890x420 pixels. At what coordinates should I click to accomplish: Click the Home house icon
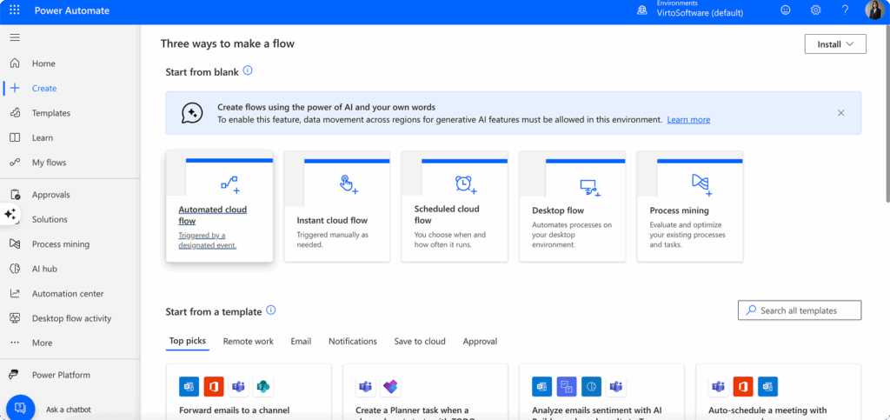(x=15, y=63)
